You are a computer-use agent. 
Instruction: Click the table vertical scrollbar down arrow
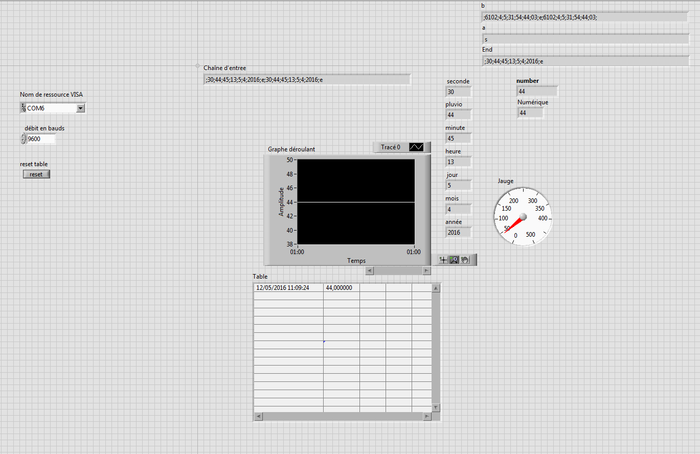click(436, 407)
